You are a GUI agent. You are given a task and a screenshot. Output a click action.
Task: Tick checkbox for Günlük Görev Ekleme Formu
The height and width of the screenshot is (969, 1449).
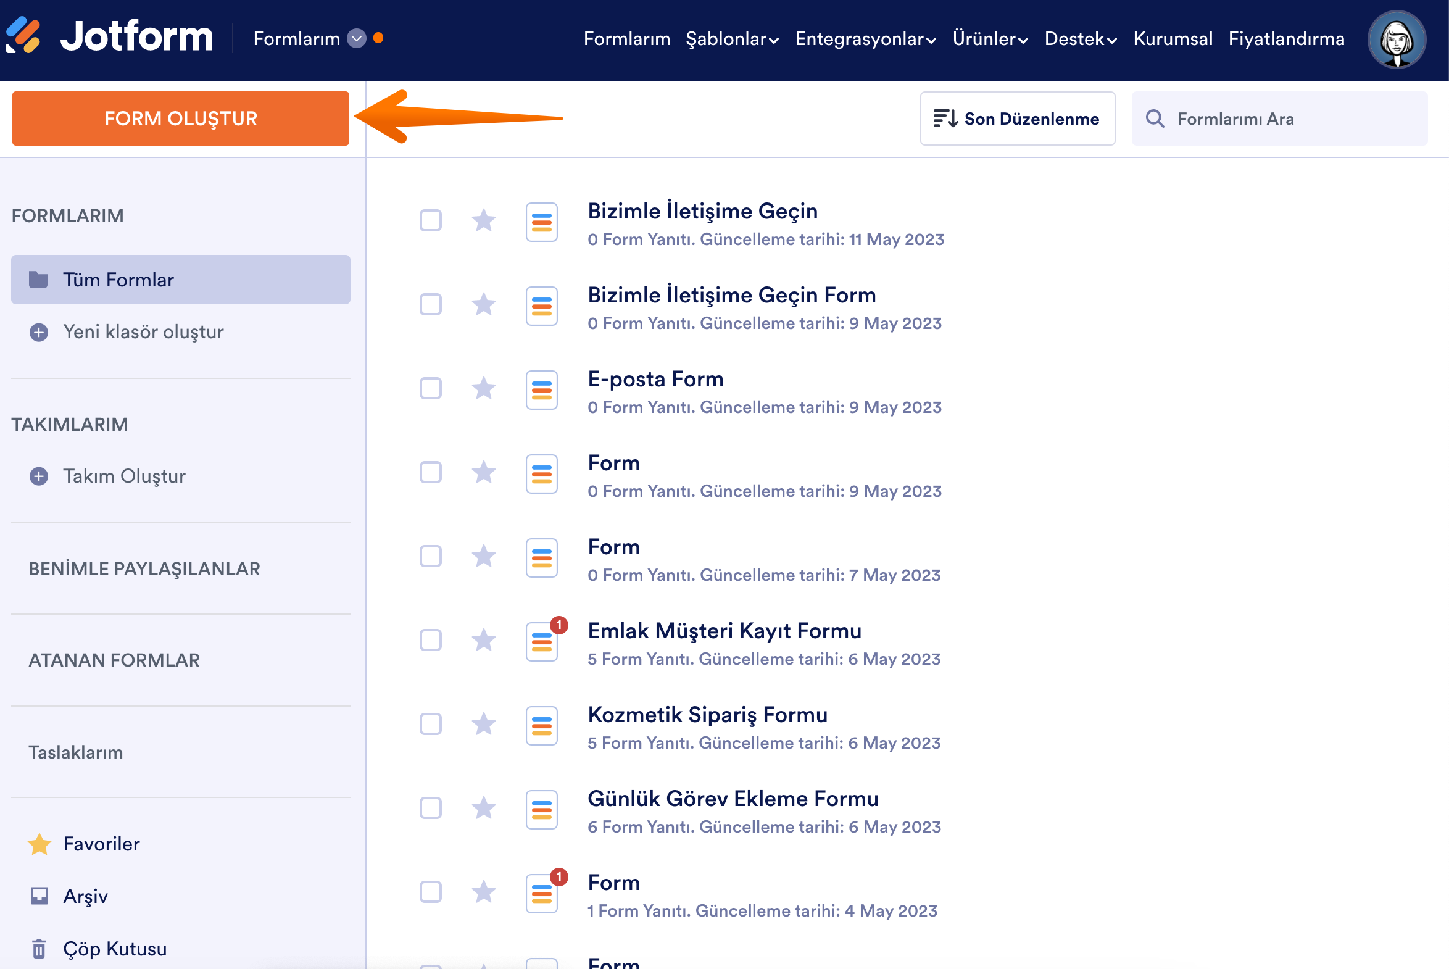tap(430, 809)
